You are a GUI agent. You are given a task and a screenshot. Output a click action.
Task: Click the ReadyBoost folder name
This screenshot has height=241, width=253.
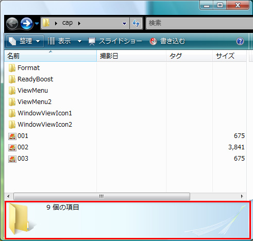(36, 79)
